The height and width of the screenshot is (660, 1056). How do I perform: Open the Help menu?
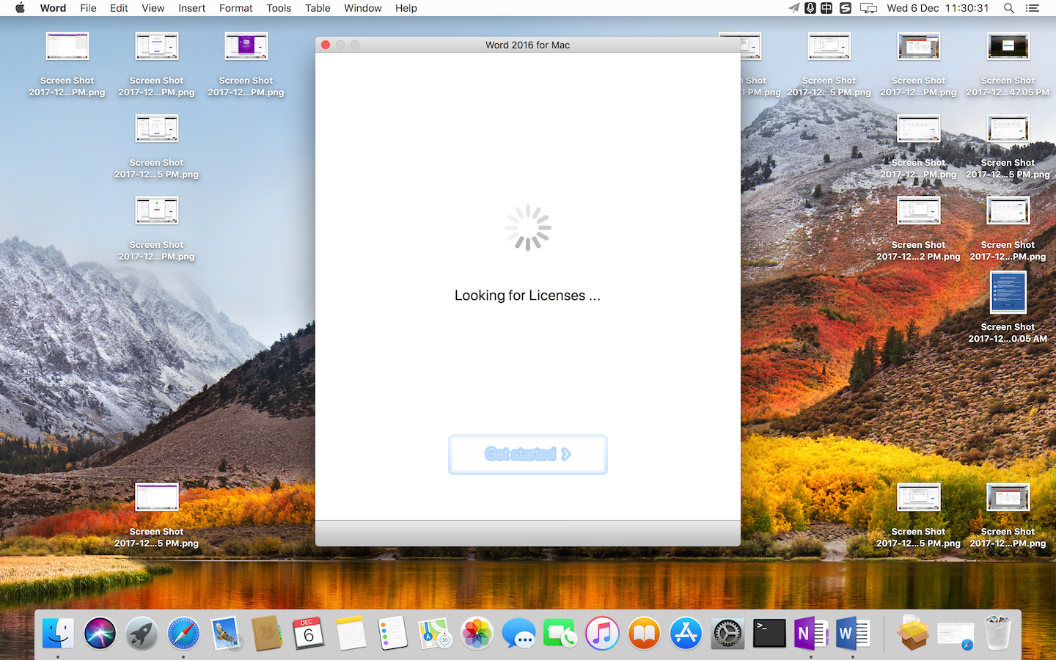point(406,8)
